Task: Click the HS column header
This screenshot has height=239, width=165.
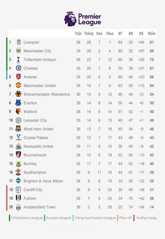Action: pyautogui.click(x=141, y=33)
